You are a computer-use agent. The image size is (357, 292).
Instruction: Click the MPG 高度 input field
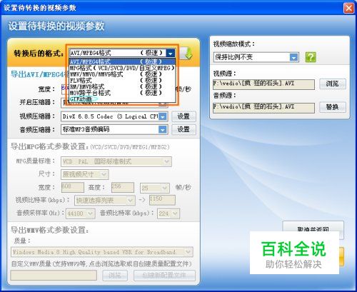coord(123,187)
